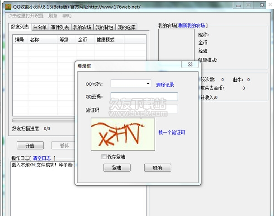Image resolution: width=274 pixels, height=216 pixels.
Task: Minimize the main application window
Action: (x=238, y=5)
